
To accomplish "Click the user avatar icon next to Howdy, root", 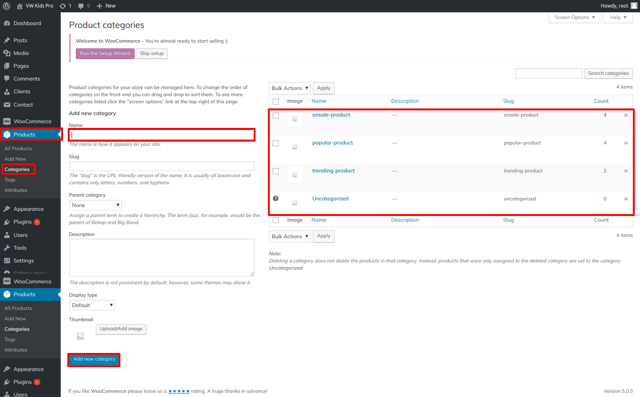I will (634, 6).
